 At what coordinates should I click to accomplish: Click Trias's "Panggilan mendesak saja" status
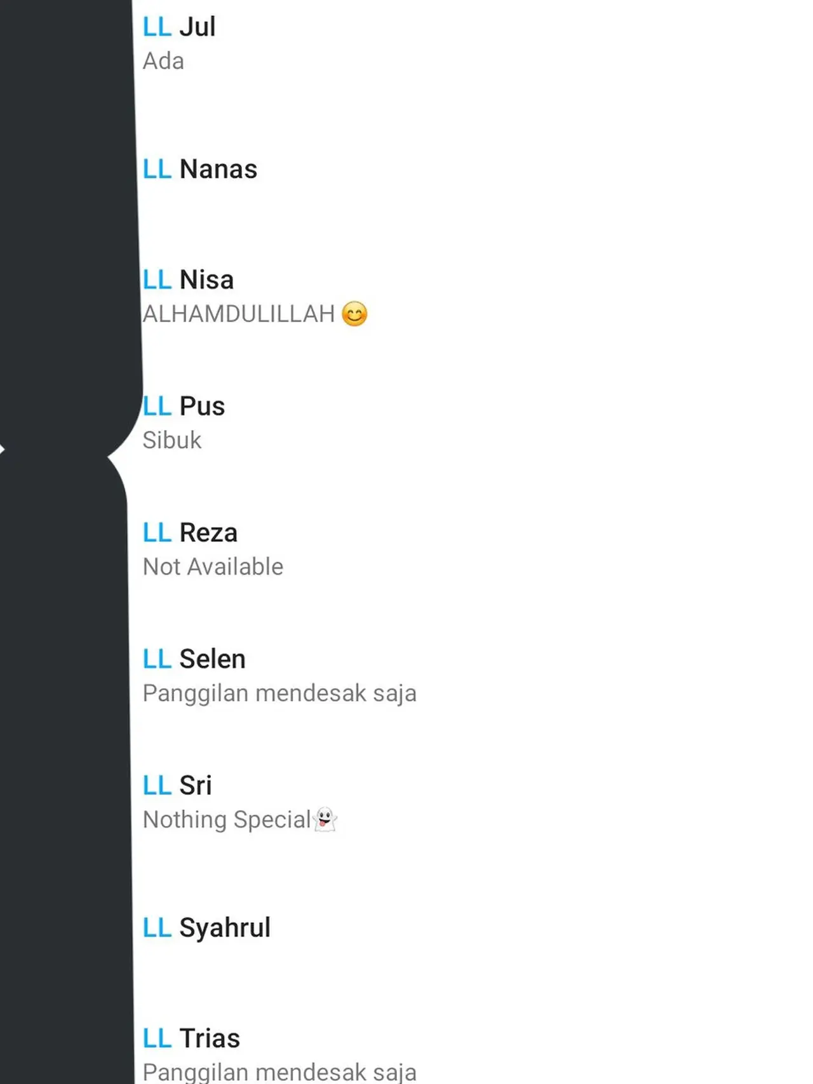tap(279, 1072)
